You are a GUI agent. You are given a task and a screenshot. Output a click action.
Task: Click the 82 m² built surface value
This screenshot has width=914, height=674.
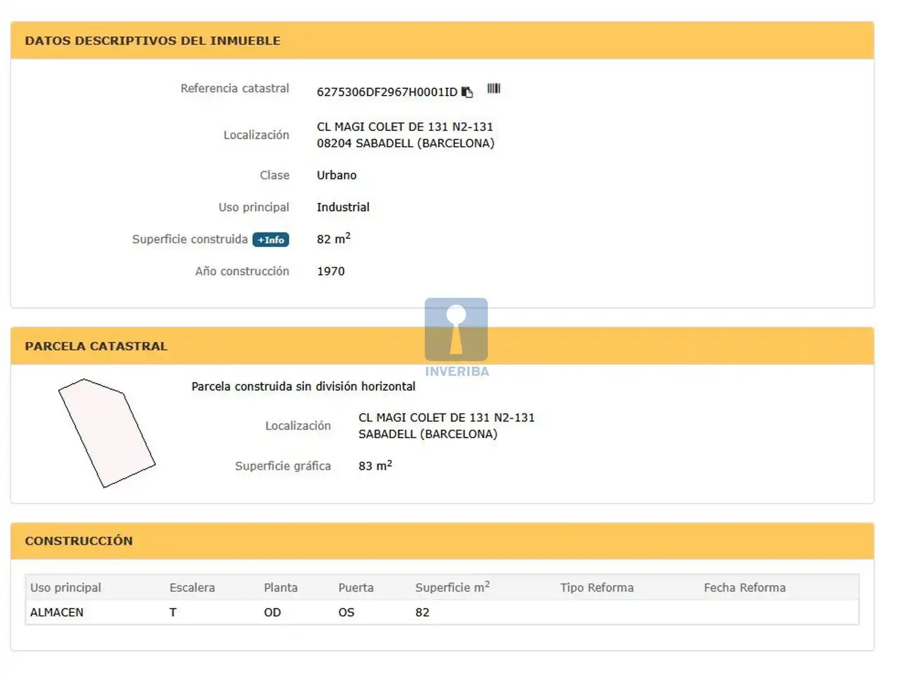point(333,238)
